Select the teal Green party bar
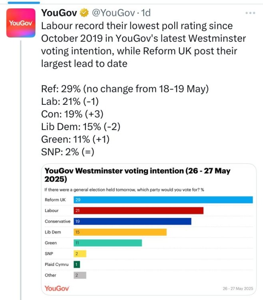This screenshot has width=263, height=300. pyautogui.click(x=108, y=243)
